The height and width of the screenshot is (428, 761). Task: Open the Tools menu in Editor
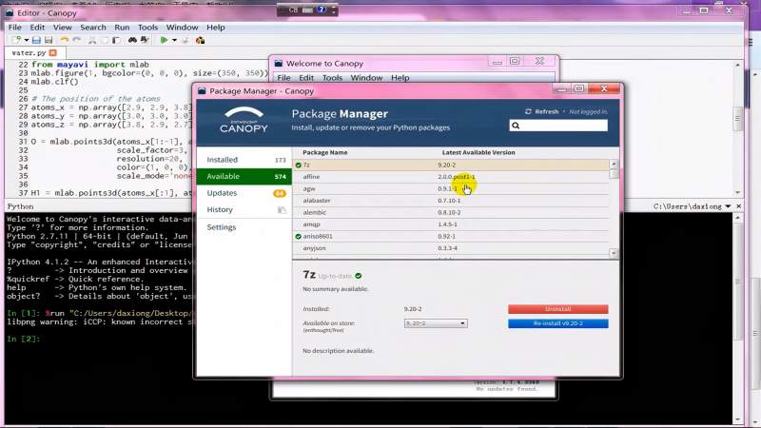[x=147, y=28]
